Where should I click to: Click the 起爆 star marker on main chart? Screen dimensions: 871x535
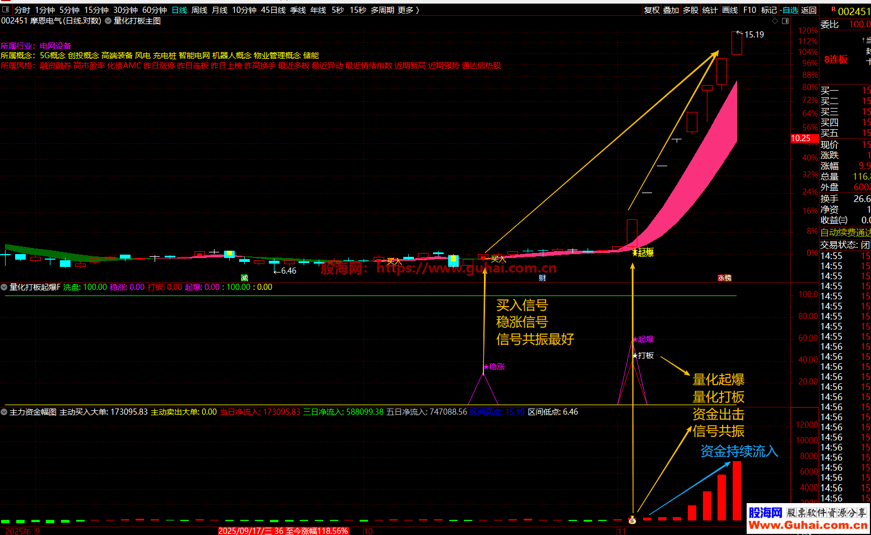coord(643,252)
